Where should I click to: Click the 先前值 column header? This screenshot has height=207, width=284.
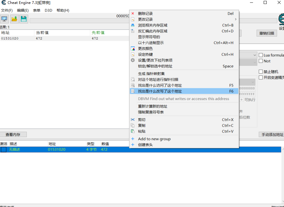tap(110, 33)
